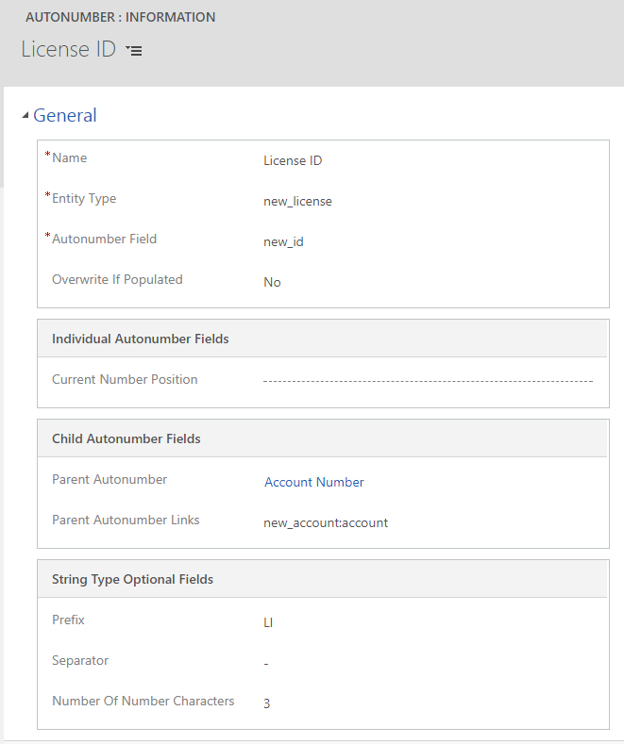Click the Individual Autonumber Fields section header
Image resolution: width=624 pixels, height=744 pixels.
(x=141, y=339)
